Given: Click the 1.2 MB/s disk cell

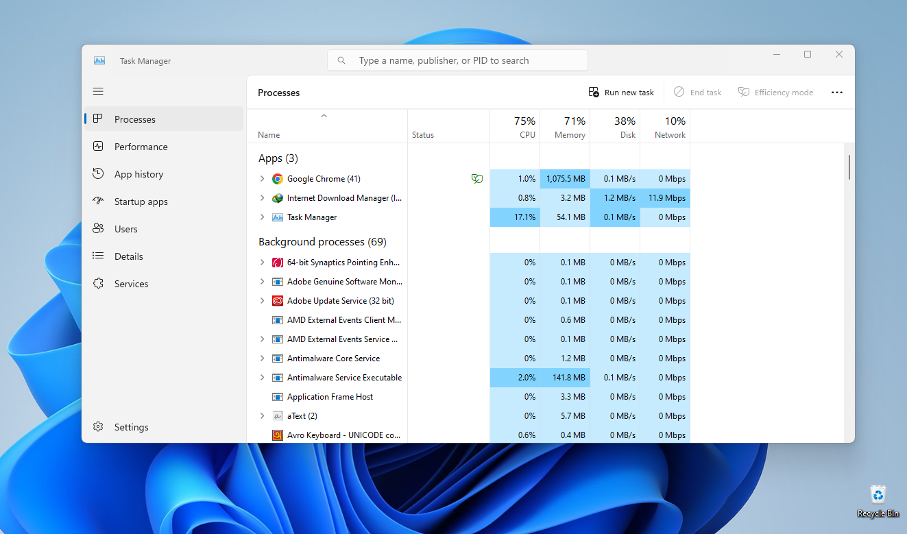Looking at the screenshot, I should 615,198.
